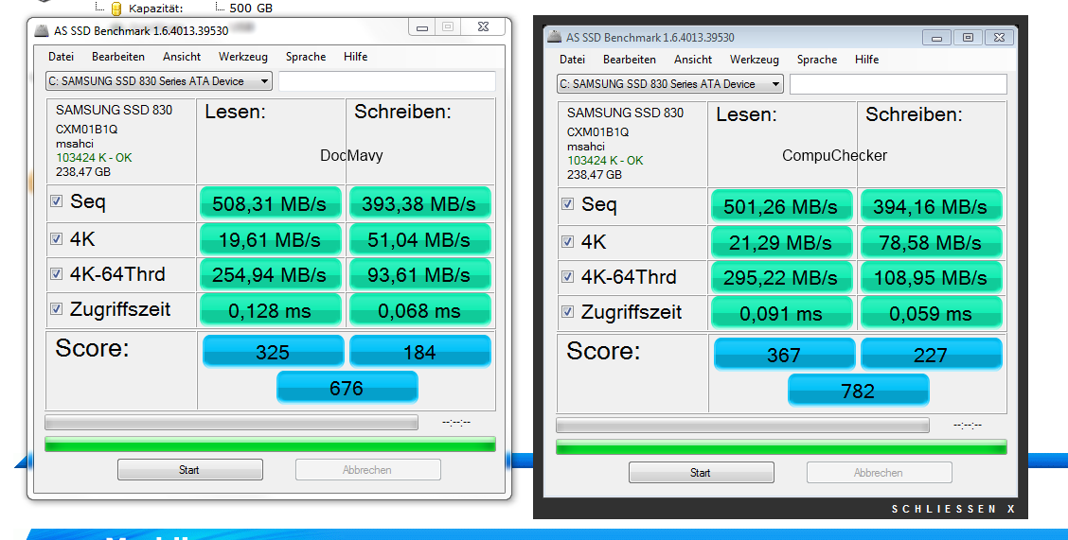Open Ansicht menu in DocMavy window
This screenshot has width=1068, height=540.
tap(182, 57)
